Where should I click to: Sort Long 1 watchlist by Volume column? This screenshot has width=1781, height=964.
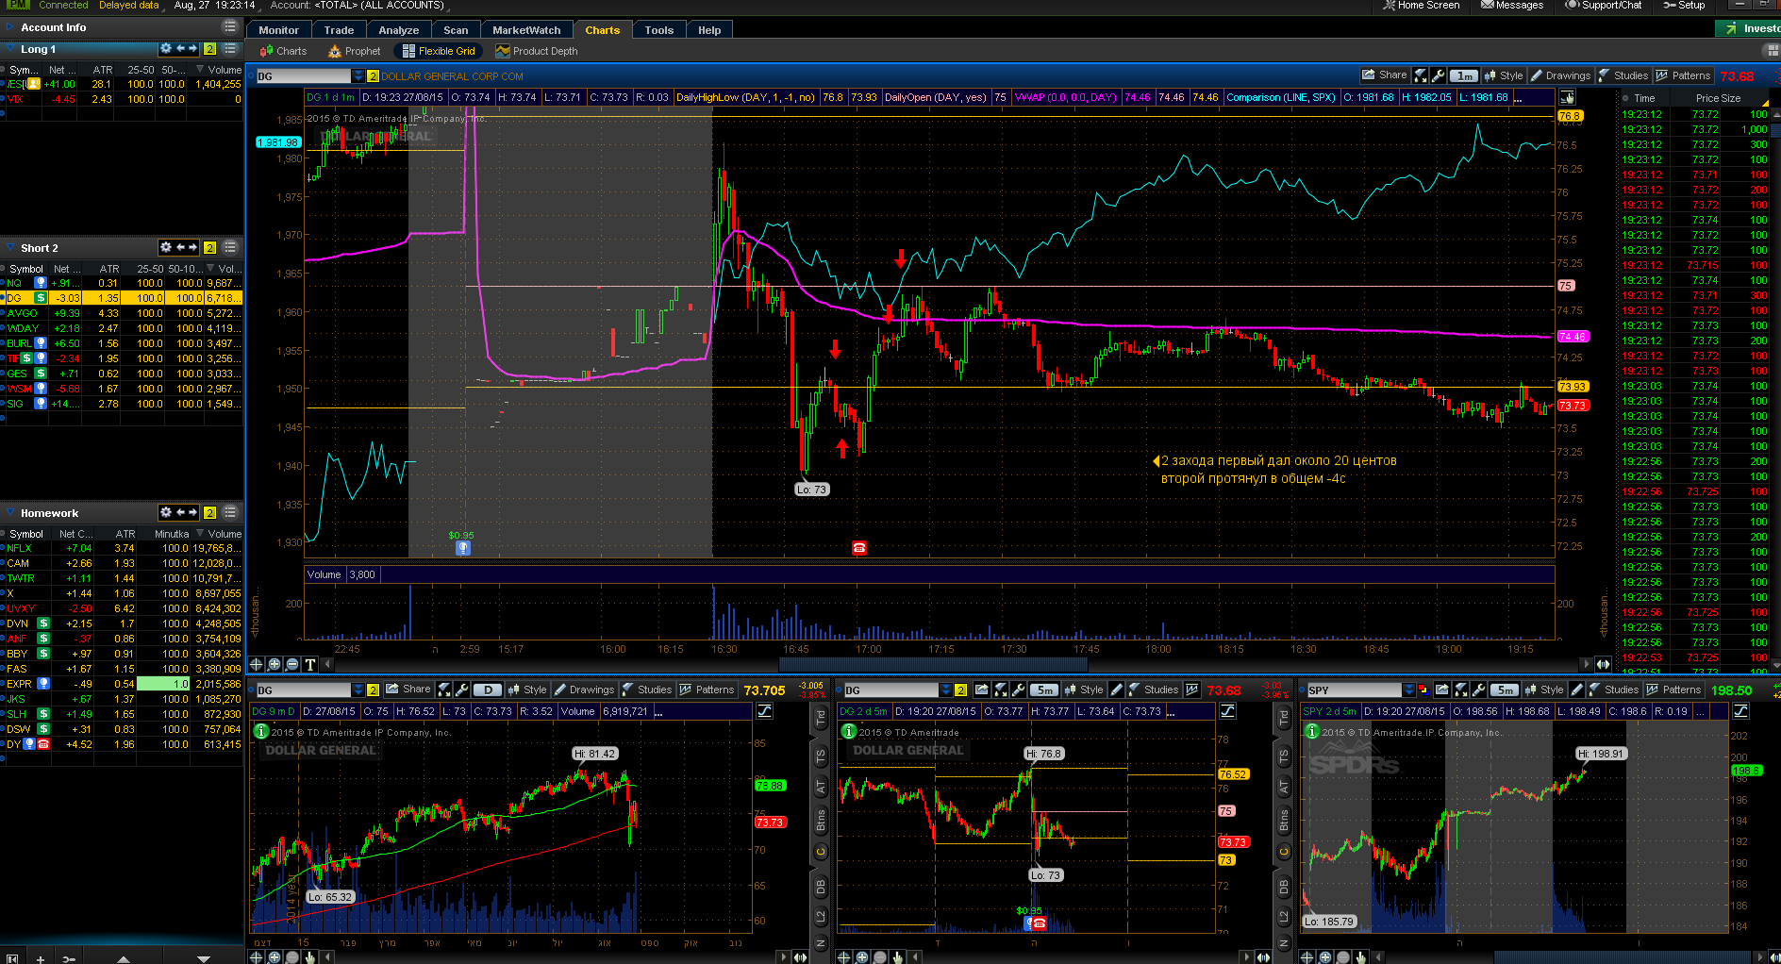coord(225,70)
